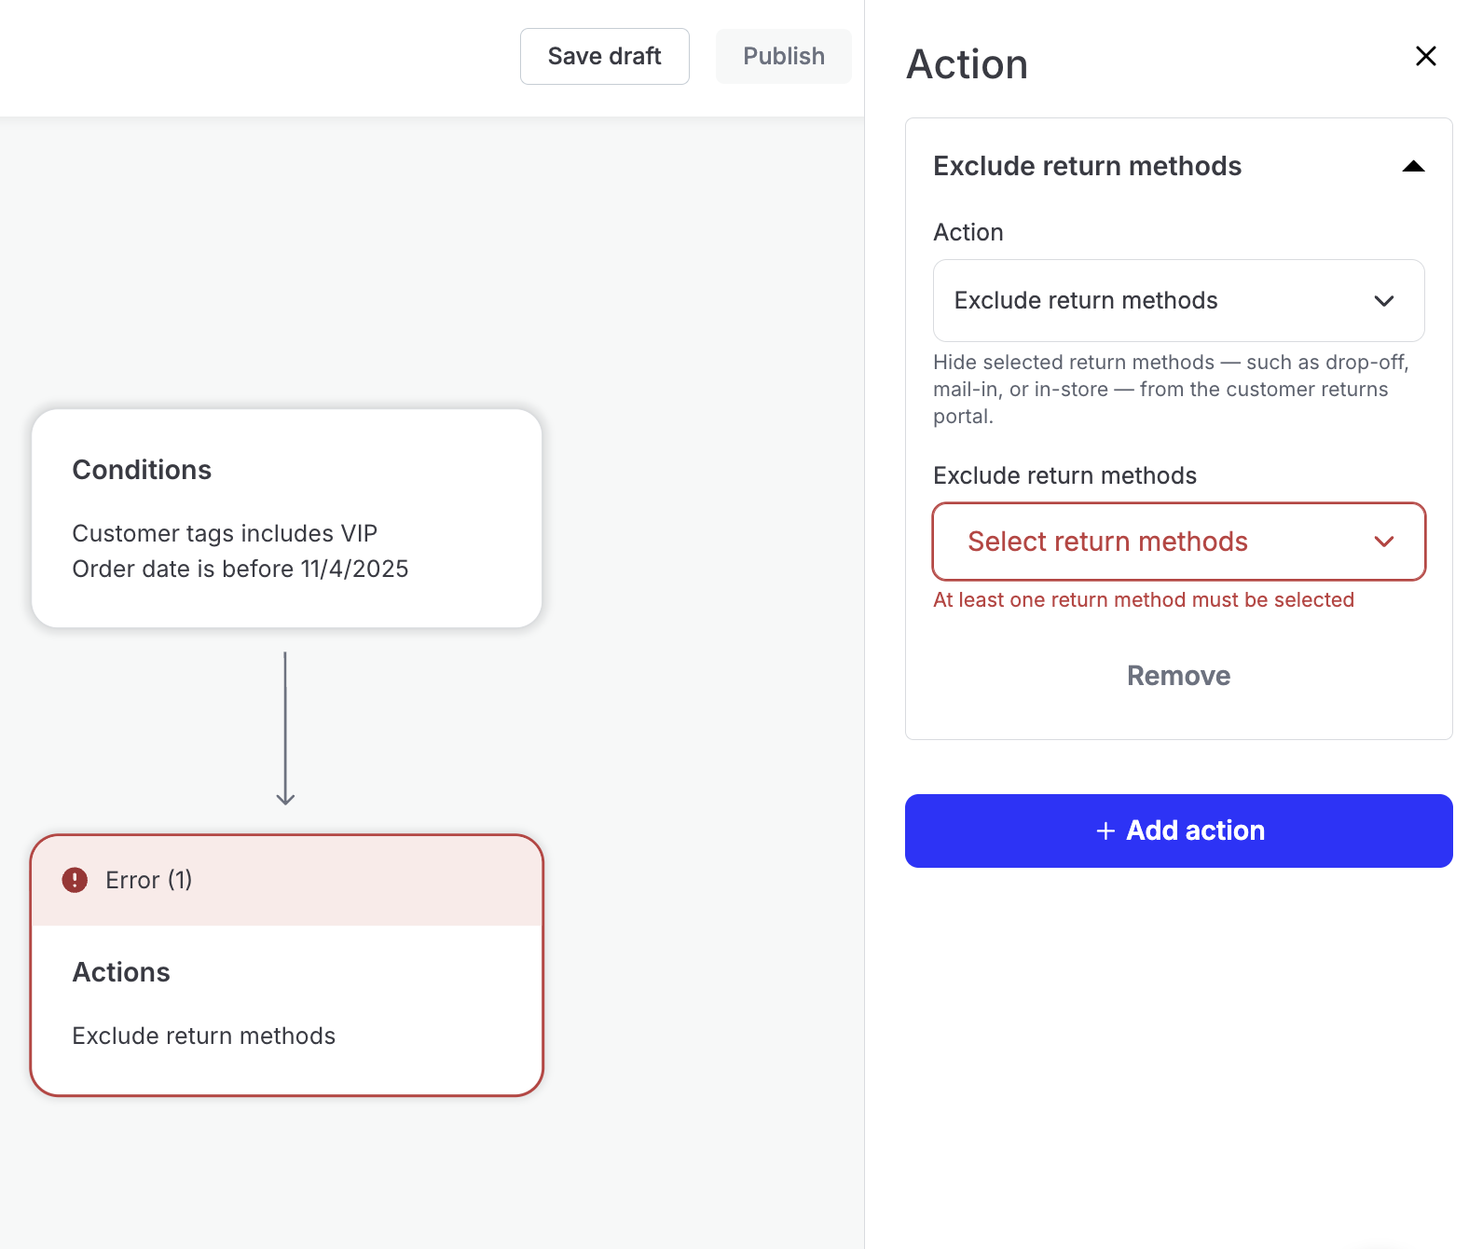Image resolution: width=1469 pixels, height=1249 pixels.
Task: Save the rule as a draft
Action: (x=604, y=57)
